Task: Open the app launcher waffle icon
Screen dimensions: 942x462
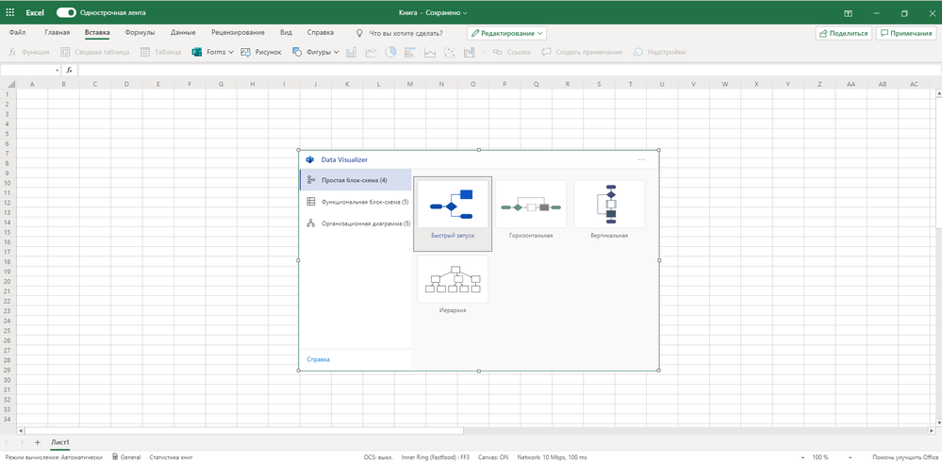Action: (9, 12)
